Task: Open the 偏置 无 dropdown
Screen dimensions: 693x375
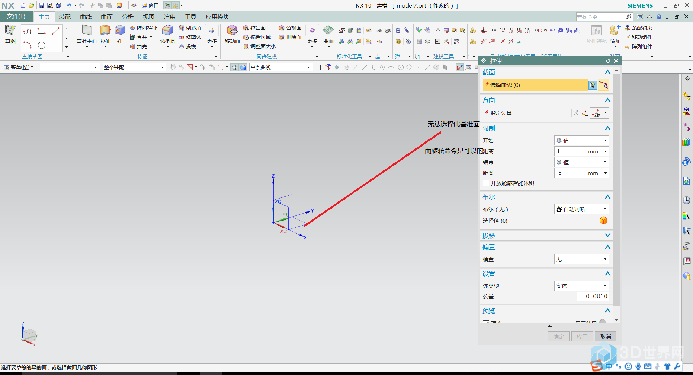Action: tap(581, 259)
